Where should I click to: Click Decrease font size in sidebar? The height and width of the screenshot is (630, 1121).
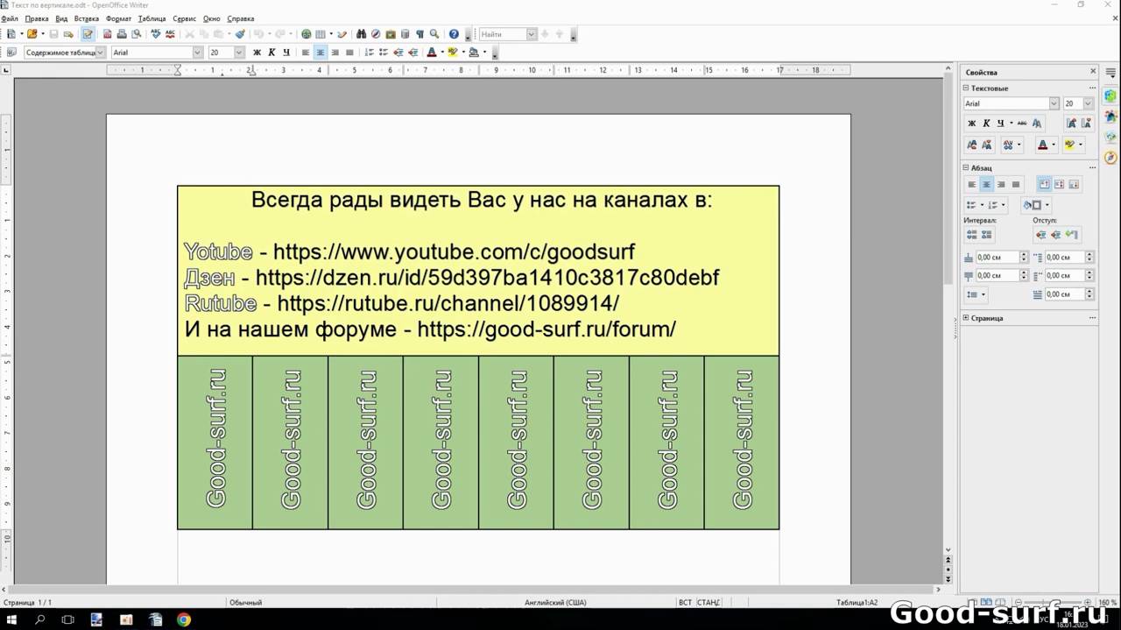tap(1085, 123)
